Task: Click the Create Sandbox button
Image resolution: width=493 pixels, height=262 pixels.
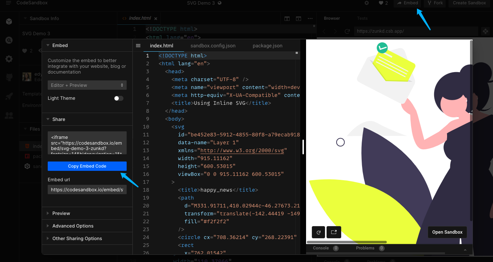Action: coord(469,3)
